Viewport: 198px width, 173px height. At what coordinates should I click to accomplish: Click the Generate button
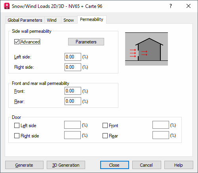pos(24,165)
